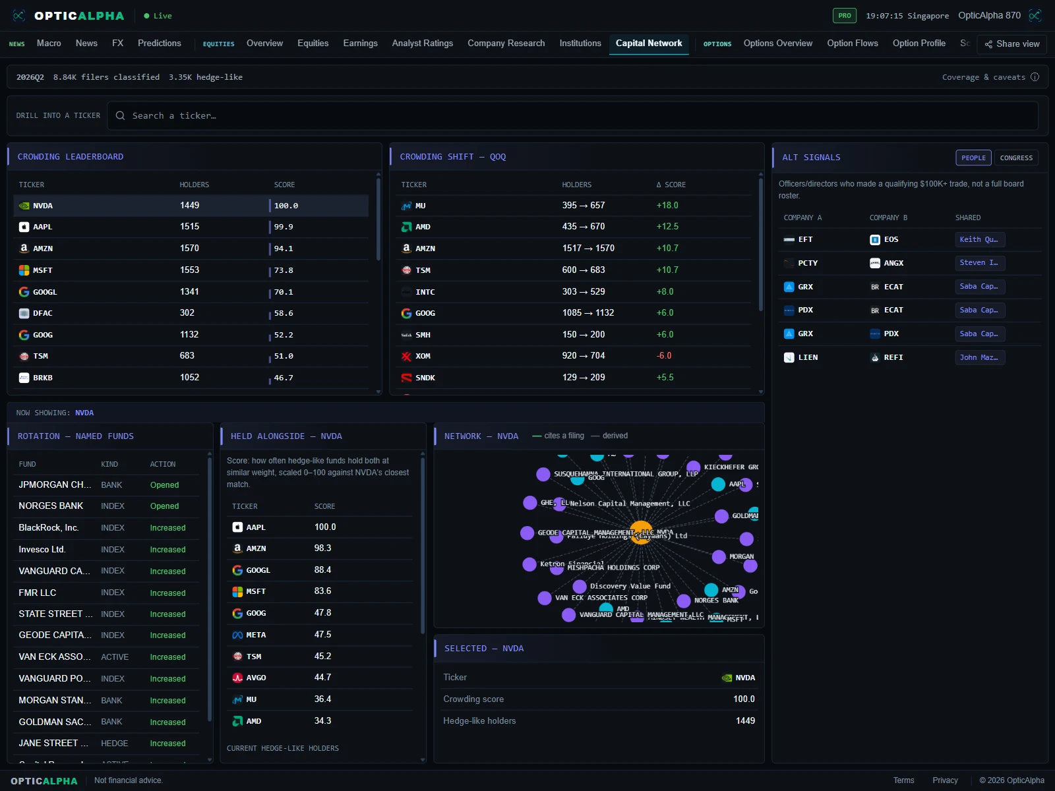Click the DFAC logo in Crowding Leaderboard
Viewport: 1055px width, 791px height.
(24, 313)
